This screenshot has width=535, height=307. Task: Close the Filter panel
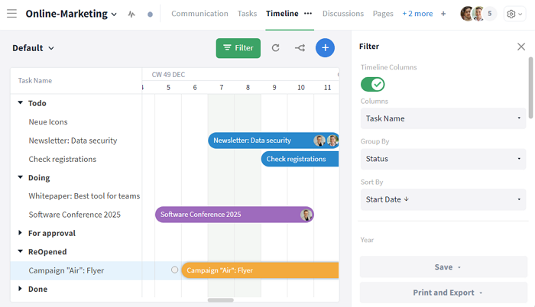point(521,47)
